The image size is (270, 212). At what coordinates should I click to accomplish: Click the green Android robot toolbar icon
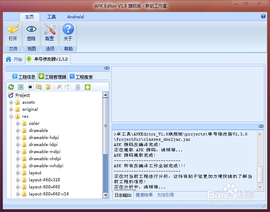click(88, 87)
